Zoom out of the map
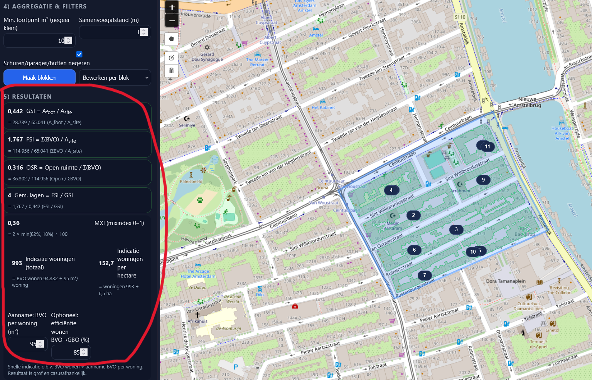Screen dimensions: 592x380 pyautogui.click(x=172, y=21)
